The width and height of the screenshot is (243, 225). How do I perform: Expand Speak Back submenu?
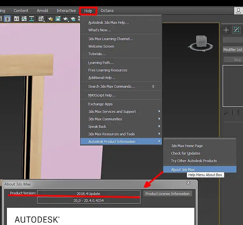[121, 127]
